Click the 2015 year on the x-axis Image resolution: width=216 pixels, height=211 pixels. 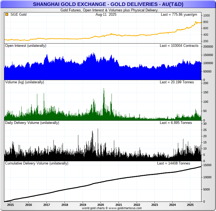pyautogui.click(x=11, y=205)
